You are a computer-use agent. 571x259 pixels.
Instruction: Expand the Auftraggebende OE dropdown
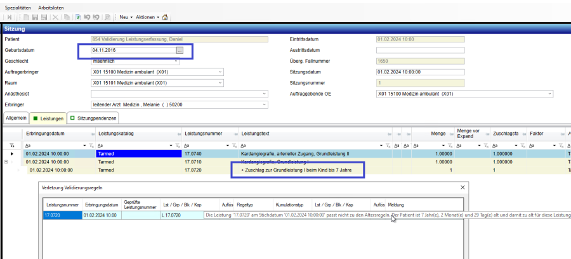(549, 94)
